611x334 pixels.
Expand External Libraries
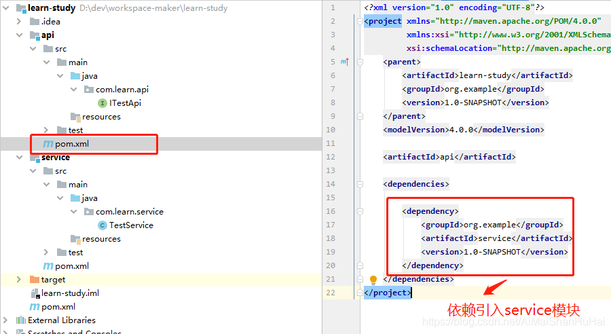(5, 320)
